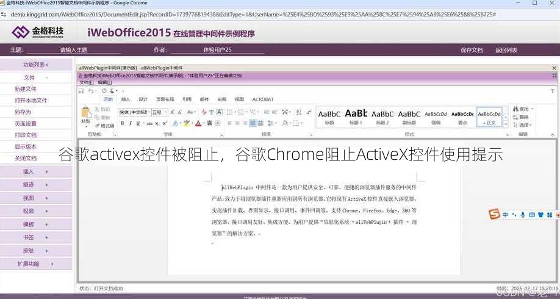This screenshot has height=299, width=560.
Task: Expand the 插入 sidebar section
Action: tap(36, 172)
